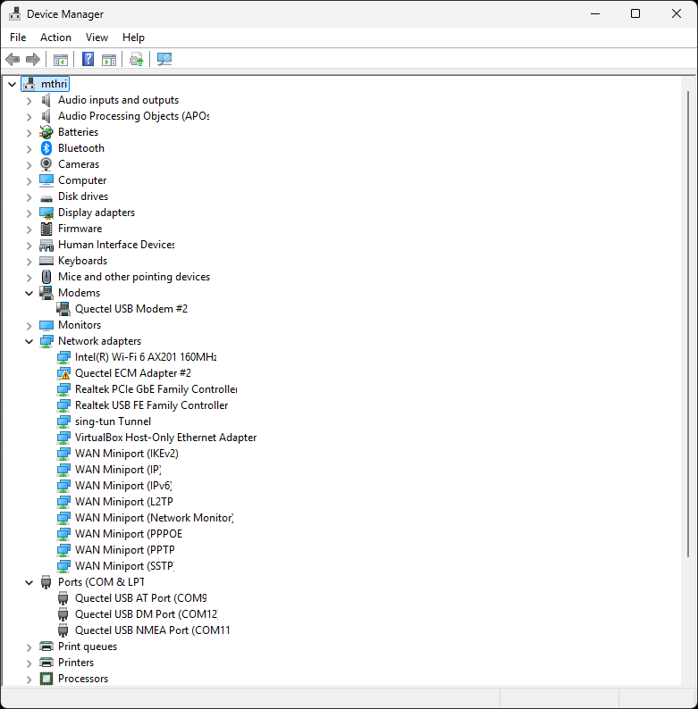Open Help via blue question-mark icon
The image size is (698, 709).
click(x=88, y=59)
